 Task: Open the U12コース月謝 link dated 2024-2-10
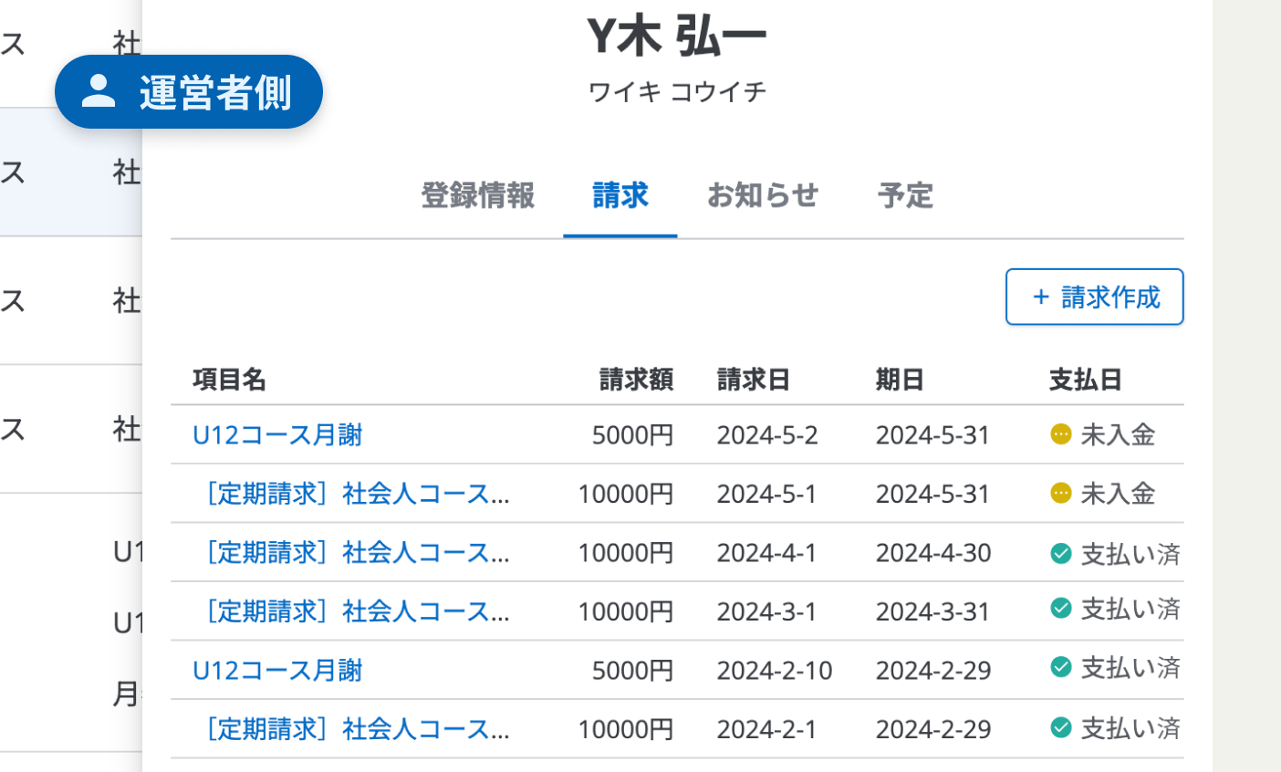[277, 671]
